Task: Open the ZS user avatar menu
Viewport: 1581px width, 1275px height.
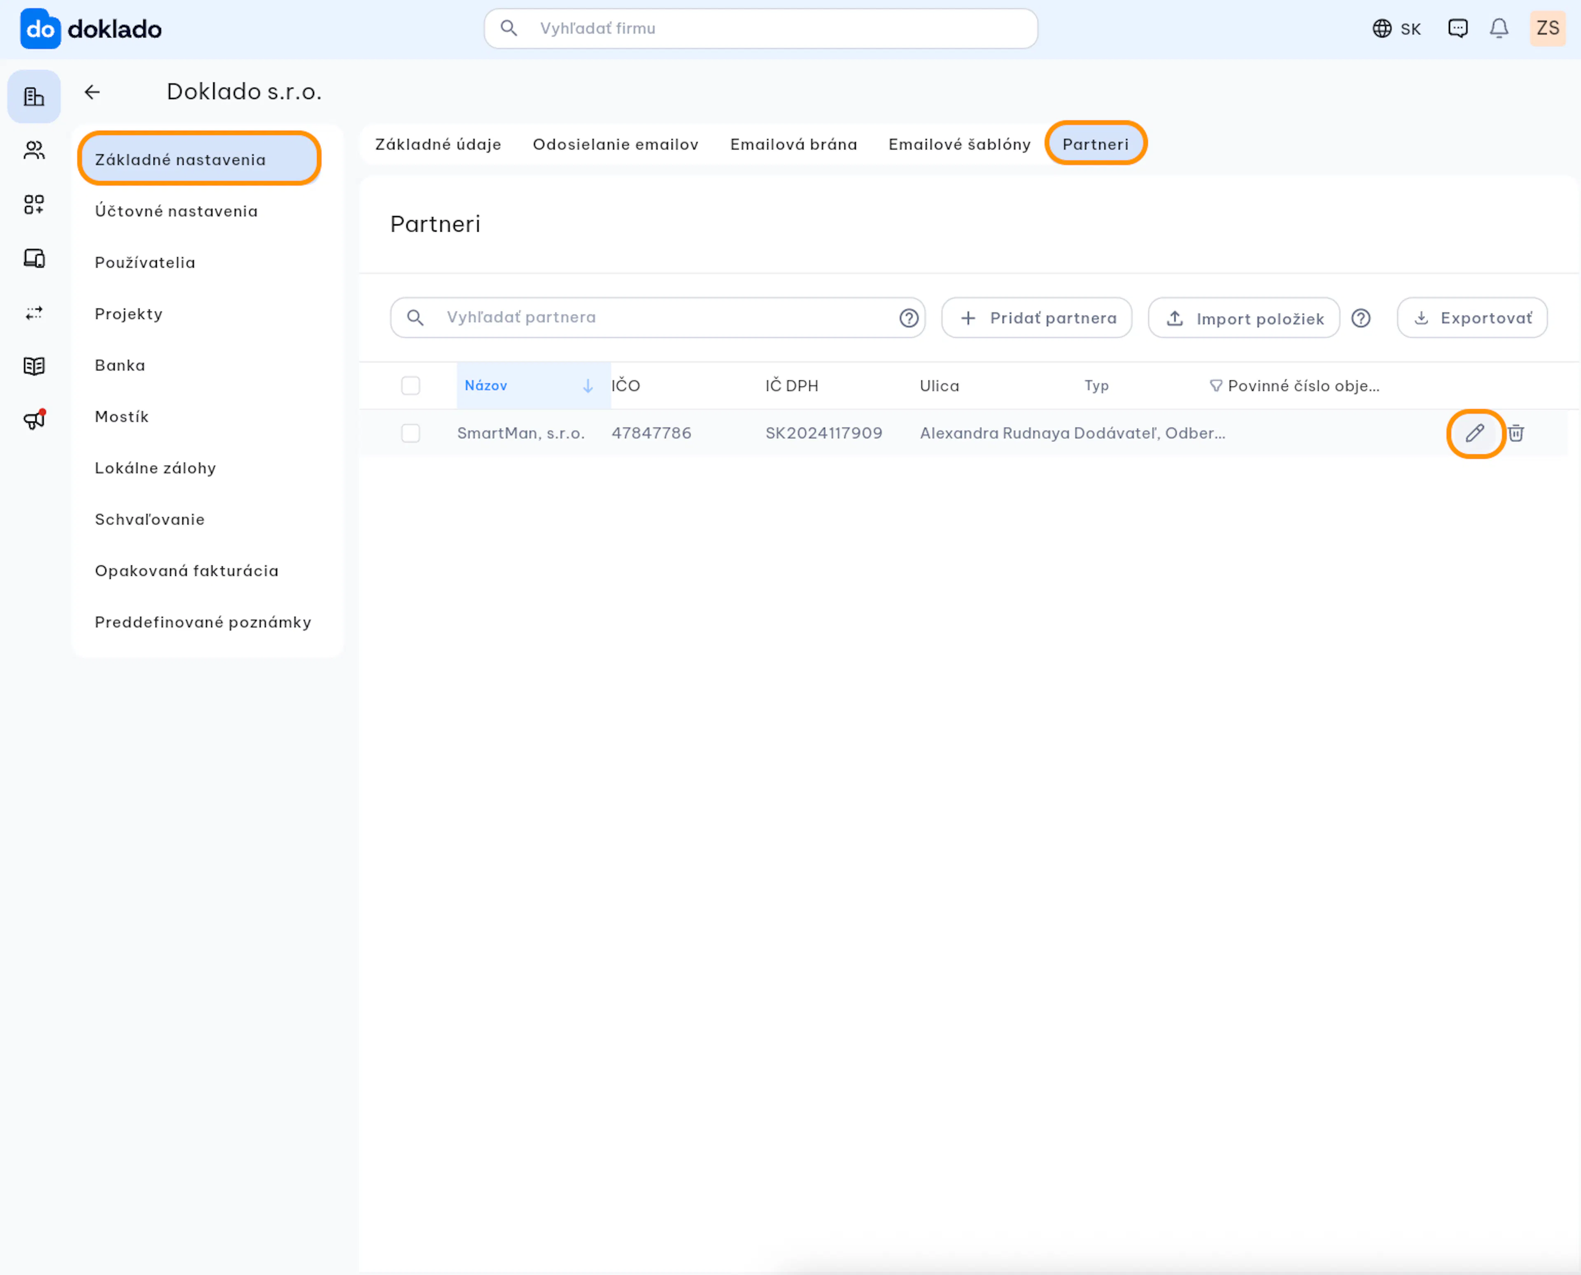Action: point(1548,29)
